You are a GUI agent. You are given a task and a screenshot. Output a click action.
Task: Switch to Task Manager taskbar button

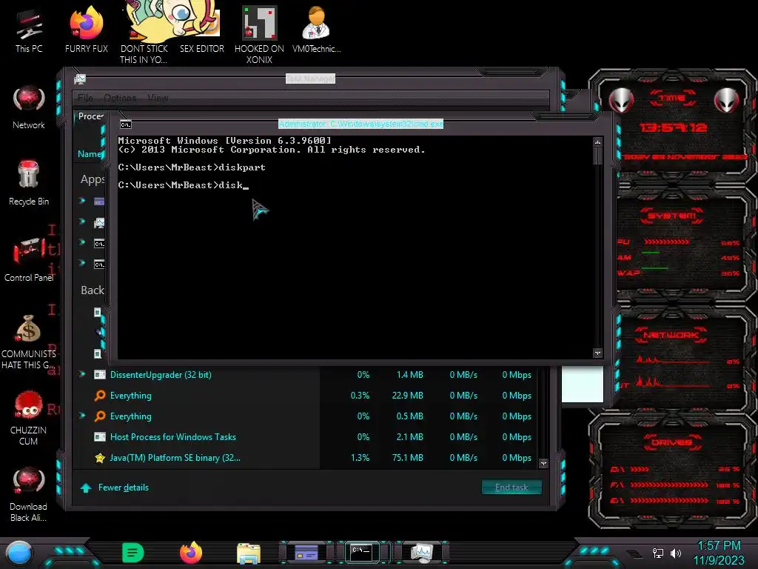click(x=421, y=553)
